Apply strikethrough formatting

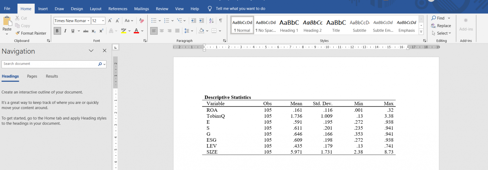pos(86,31)
